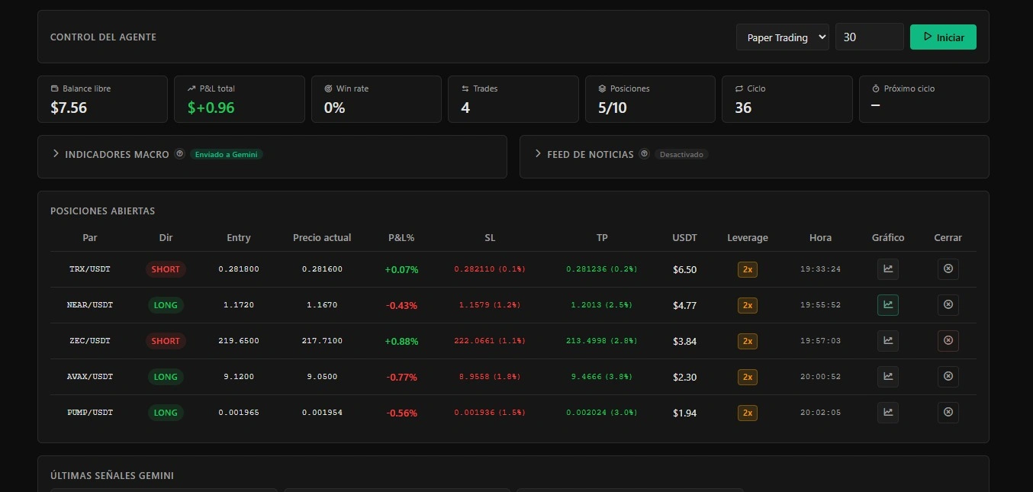Click the TP column header
The width and height of the screenshot is (1033, 492).
(x=602, y=238)
